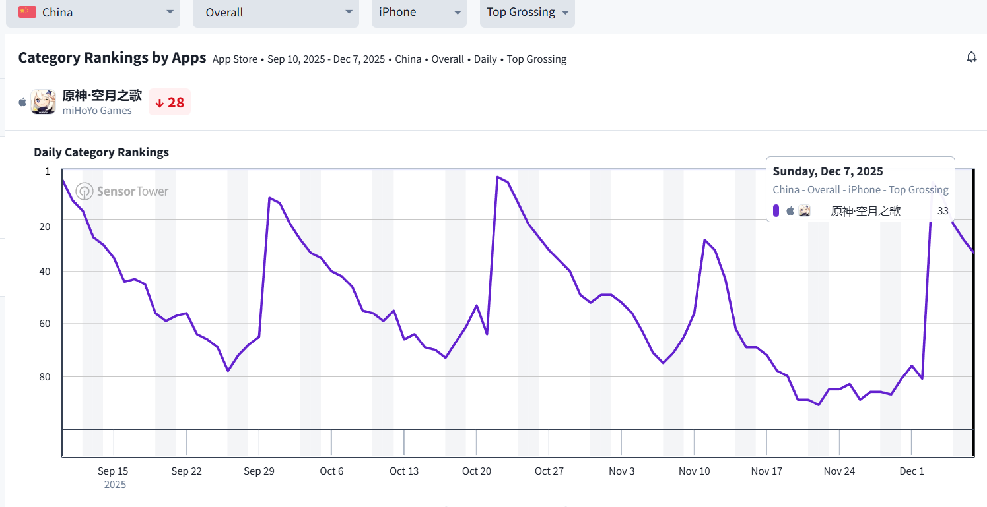This screenshot has height=507, width=987.
Task: Open the China country dropdown
Action: [x=93, y=13]
